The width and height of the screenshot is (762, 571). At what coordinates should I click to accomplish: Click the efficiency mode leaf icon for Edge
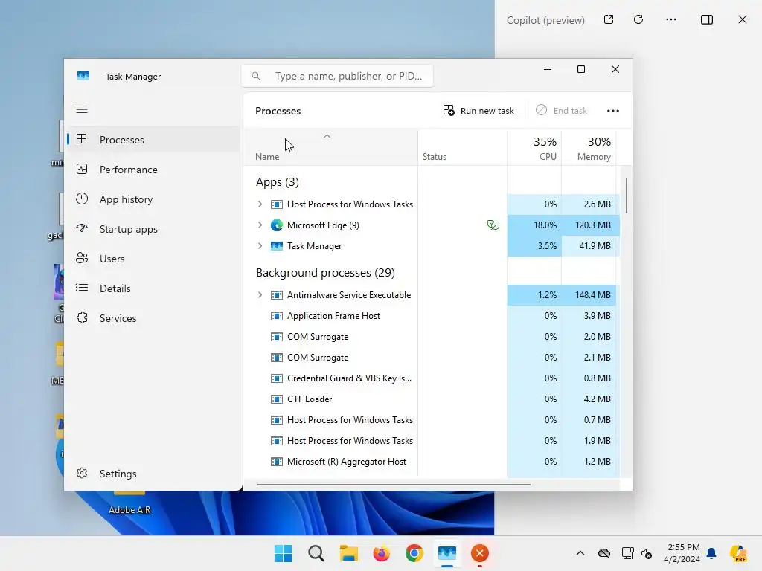(x=493, y=225)
